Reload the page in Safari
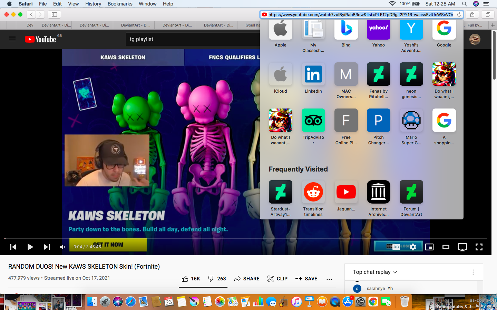 pyautogui.click(x=459, y=14)
